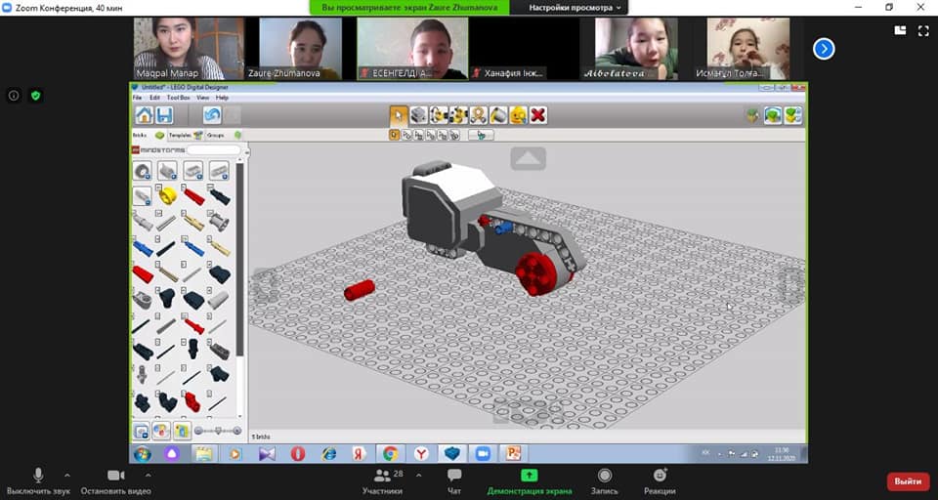Adjust the brick palette size slider
Image resolution: width=938 pixels, height=500 pixels.
[217, 431]
